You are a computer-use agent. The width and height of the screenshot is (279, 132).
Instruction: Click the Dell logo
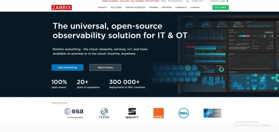tap(184, 113)
